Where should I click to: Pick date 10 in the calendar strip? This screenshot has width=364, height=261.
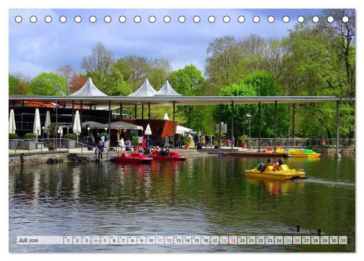point(150,240)
